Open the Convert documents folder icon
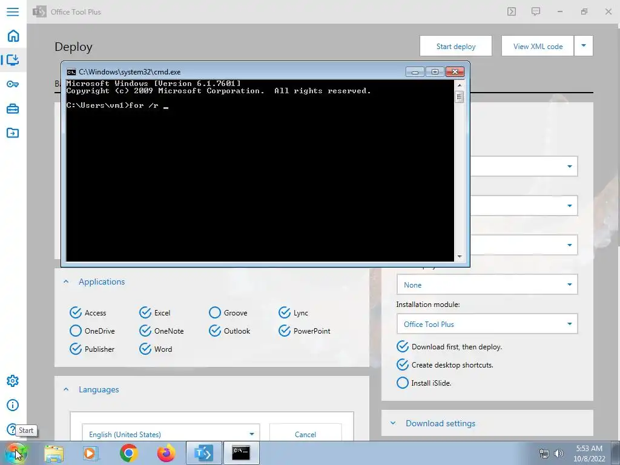 coord(13,133)
